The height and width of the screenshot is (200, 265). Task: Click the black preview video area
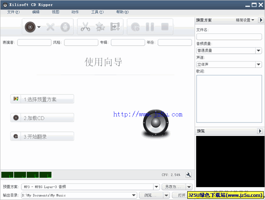tap(230, 161)
